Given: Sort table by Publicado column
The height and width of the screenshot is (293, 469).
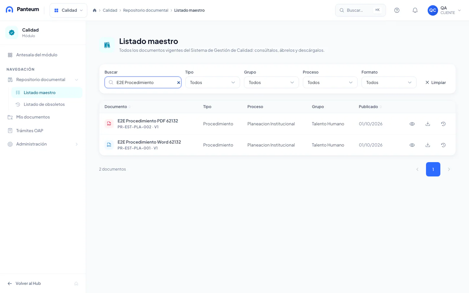Looking at the screenshot, I should tap(370, 107).
